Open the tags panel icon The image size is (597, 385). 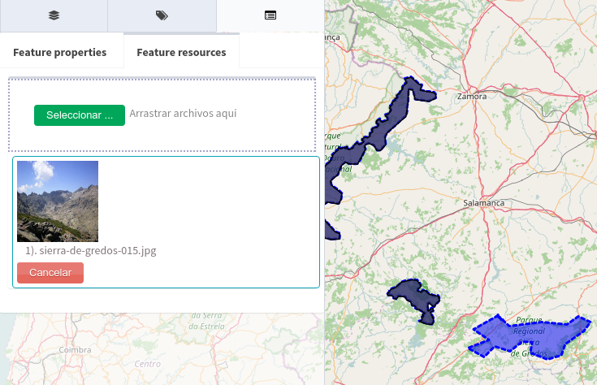pyautogui.click(x=162, y=15)
